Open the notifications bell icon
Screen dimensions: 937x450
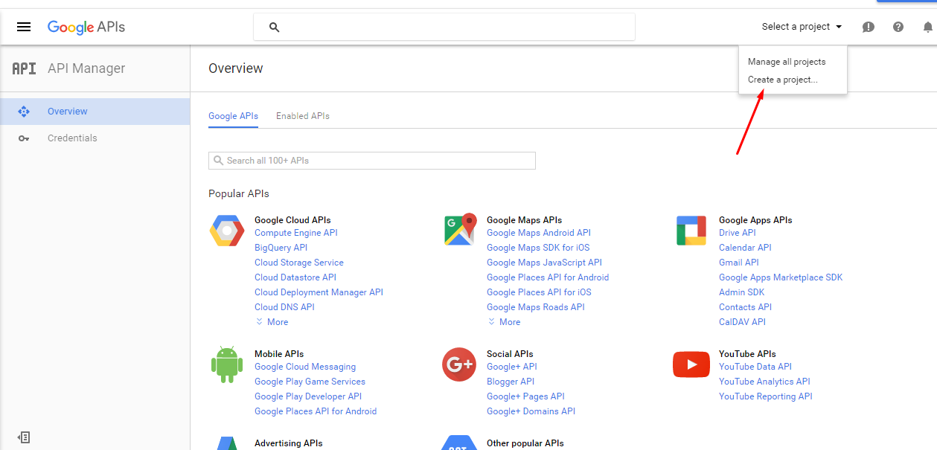pos(928,27)
